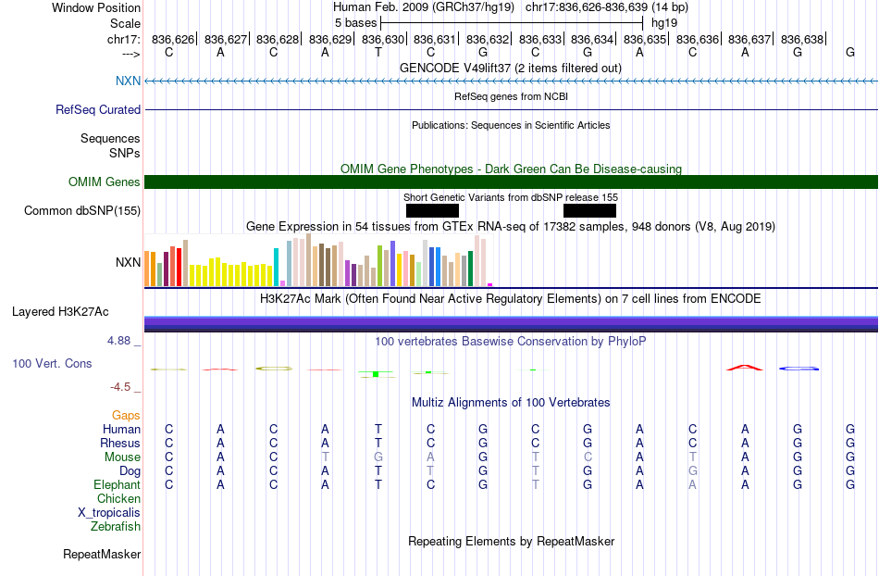Click the Human species label
This screenshot has height=576, width=879.
point(121,430)
